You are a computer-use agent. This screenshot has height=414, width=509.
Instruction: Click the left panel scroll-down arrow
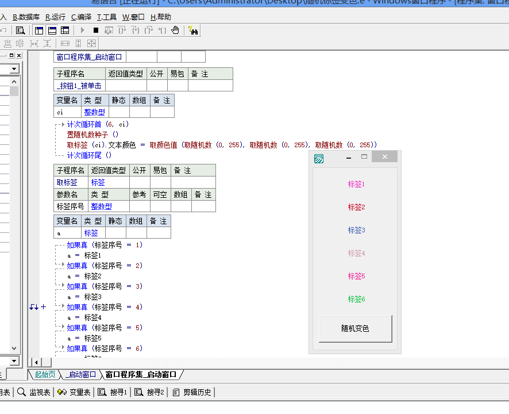[14, 348]
